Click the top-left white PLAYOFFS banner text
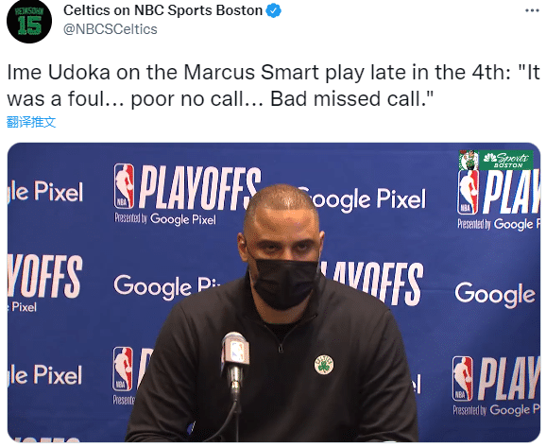Screen dimensions: 546x447 (x=200, y=188)
